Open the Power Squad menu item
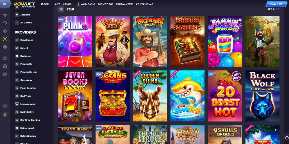Screen dimensions: 289x144 (x=145, y=4)
